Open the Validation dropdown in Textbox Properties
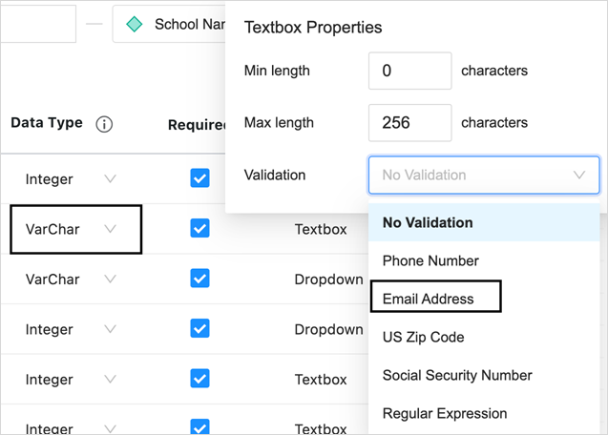This screenshot has width=608, height=435. pos(484,176)
